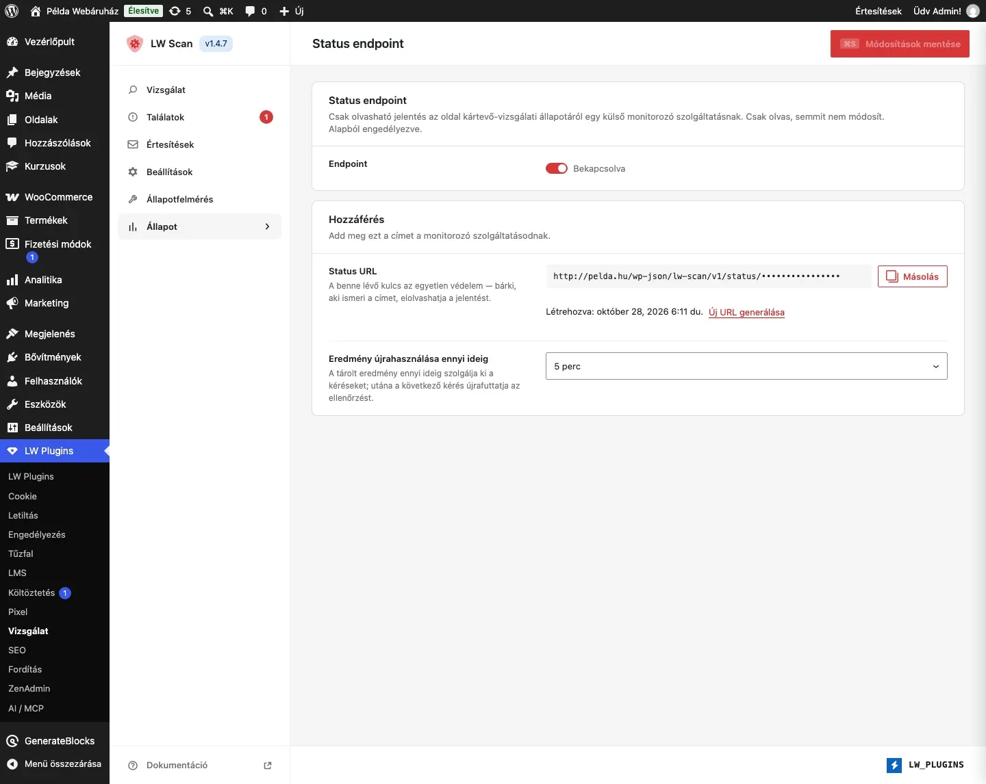Screen dimensions: 986x784
Task: Open the Értesítések item in top admin bar
Action: pyautogui.click(x=878, y=11)
